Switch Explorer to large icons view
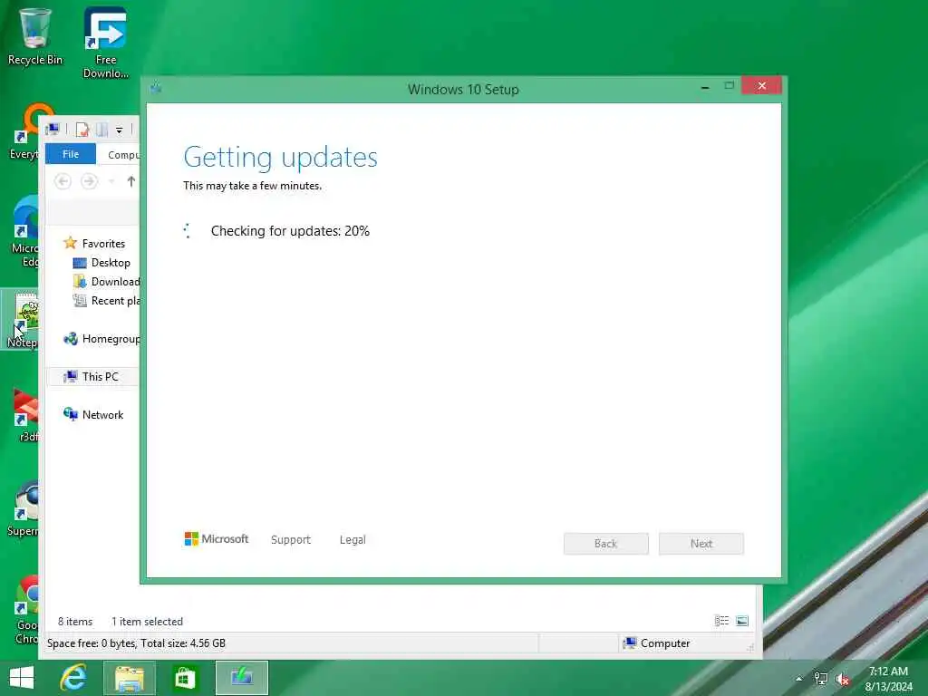This screenshot has height=696, width=928. pos(742,621)
